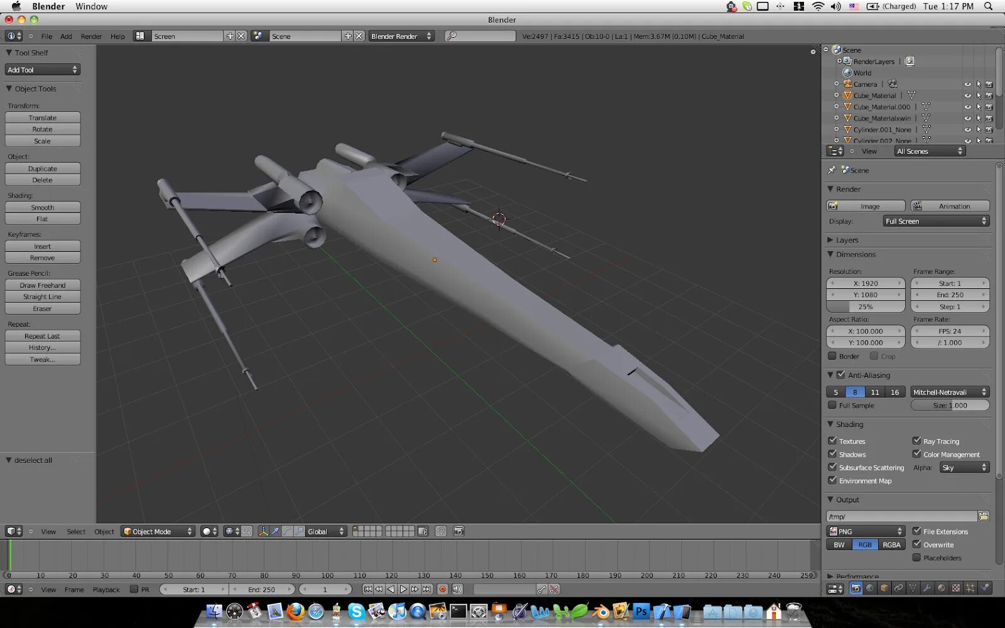Click the World globe icon in the outliner

tap(847, 73)
